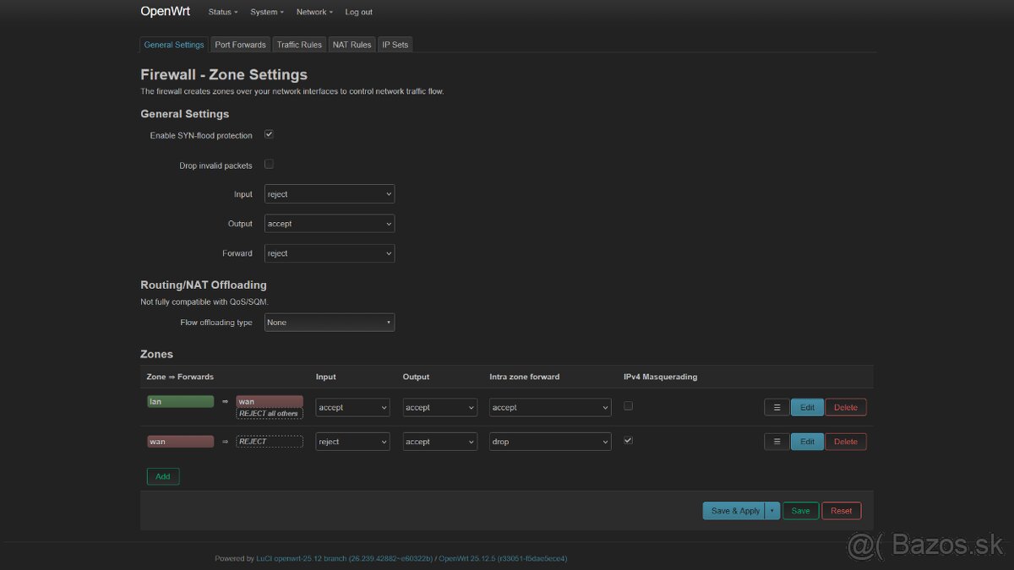The height and width of the screenshot is (570, 1014).
Task: Change lan zone Output dropdown
Action: pyautogui.click(x=439, y=407)
